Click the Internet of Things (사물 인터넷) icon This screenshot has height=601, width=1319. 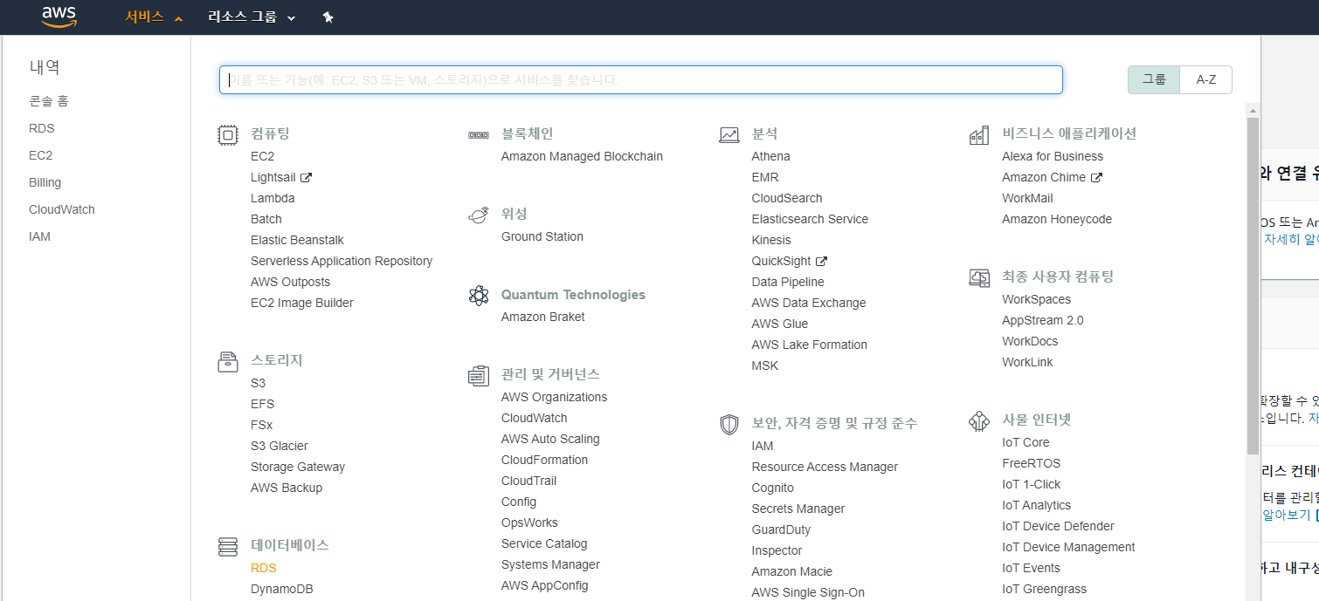pyautogui.click(x=979, y=420)
